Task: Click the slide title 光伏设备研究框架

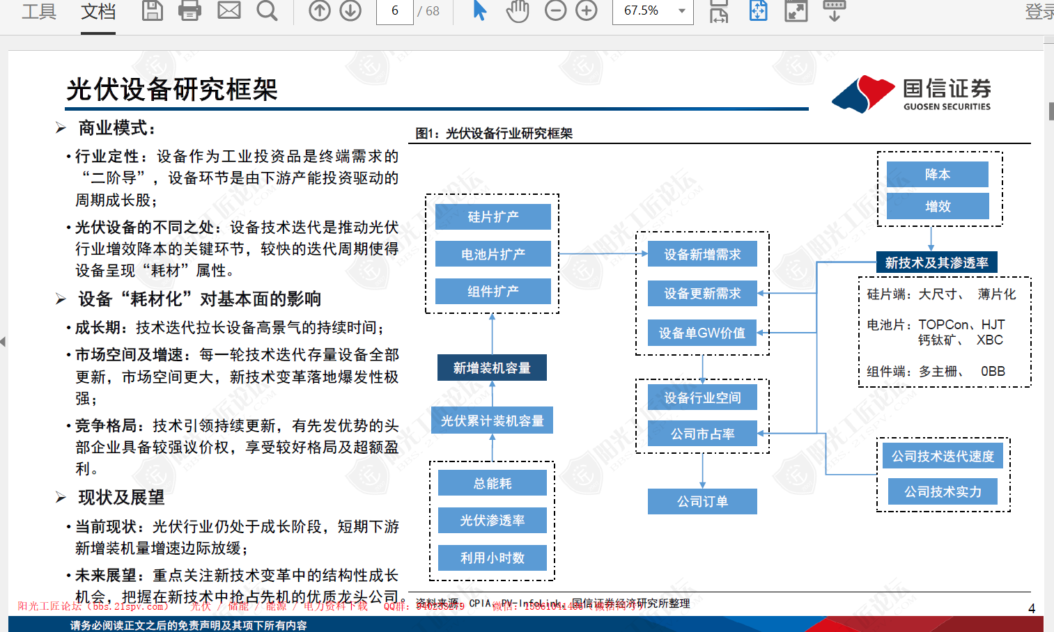Action: [172, 89]
